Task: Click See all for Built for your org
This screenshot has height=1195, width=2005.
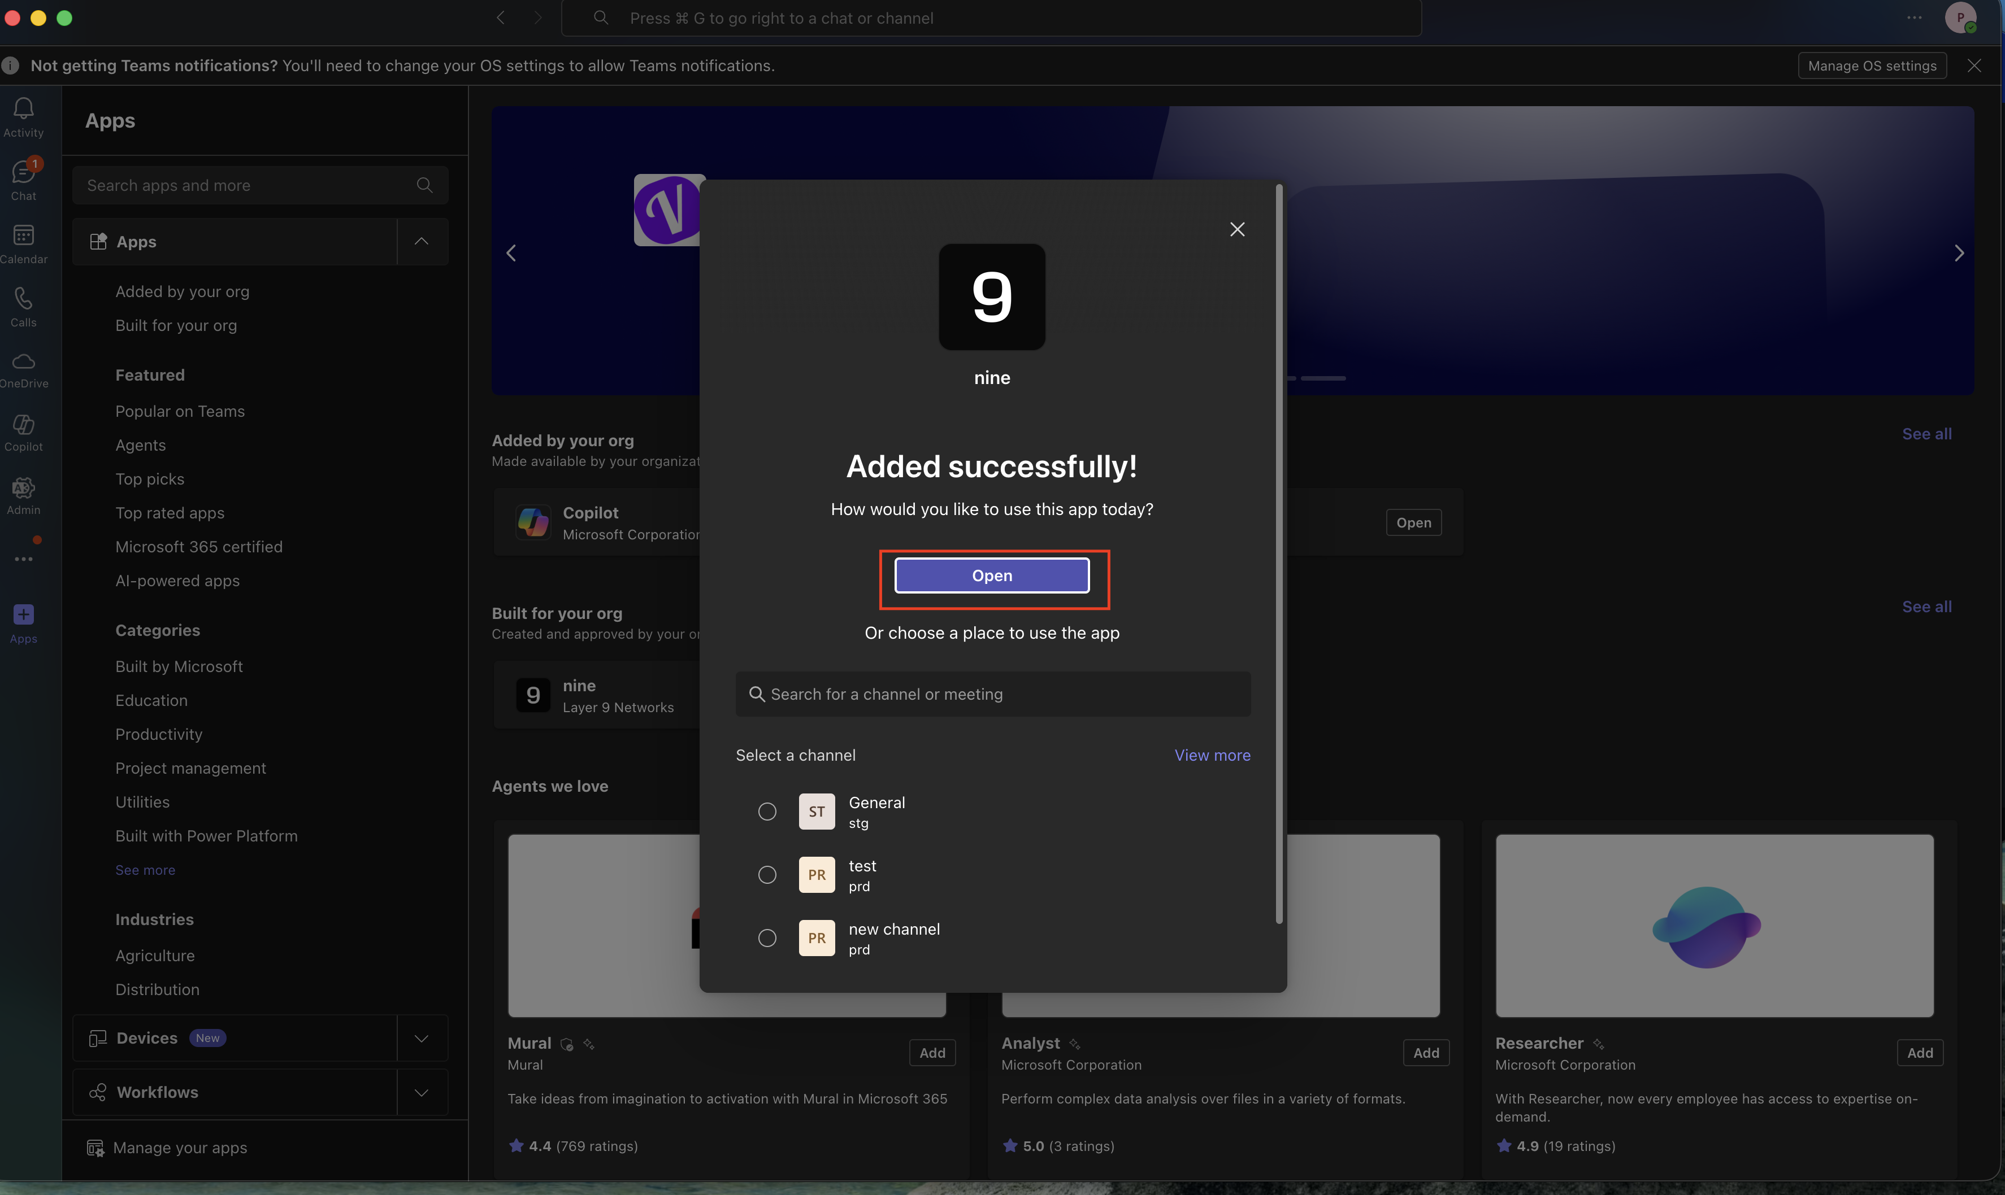Action: [x=1927, y=607]
